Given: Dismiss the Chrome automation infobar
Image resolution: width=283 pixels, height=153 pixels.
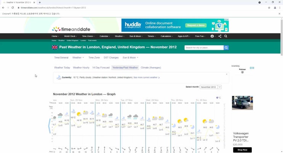Looking at the screenshot, I should 280,14.
